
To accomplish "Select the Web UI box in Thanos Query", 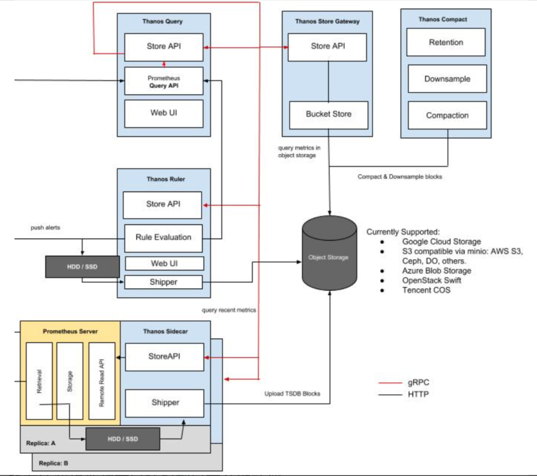I will click(x=163, y=113).
